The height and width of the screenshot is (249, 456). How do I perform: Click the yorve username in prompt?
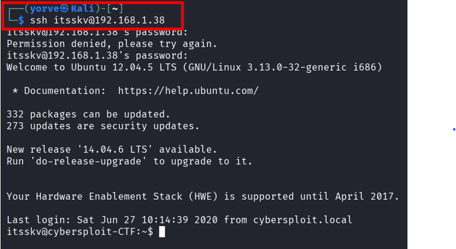(x=45, y=9)
